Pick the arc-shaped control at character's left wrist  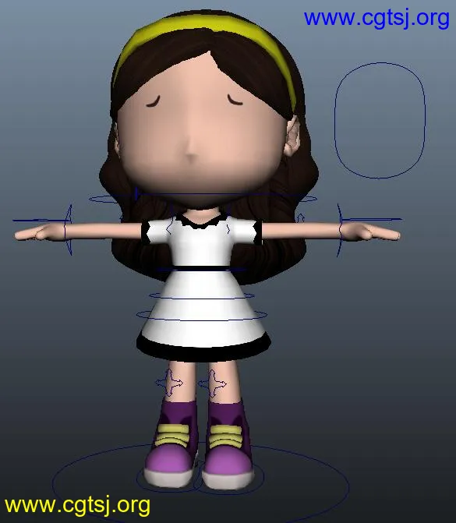tap(338, 230)
